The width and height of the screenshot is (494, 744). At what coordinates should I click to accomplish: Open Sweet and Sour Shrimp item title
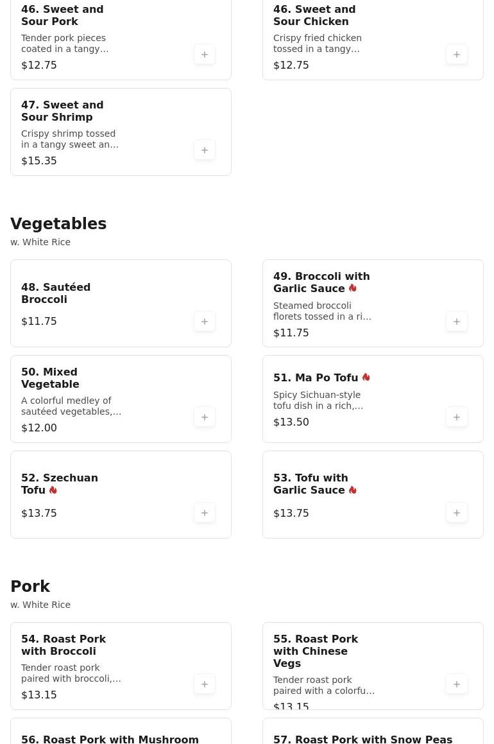pyautogui.click(x=62, y=111)
